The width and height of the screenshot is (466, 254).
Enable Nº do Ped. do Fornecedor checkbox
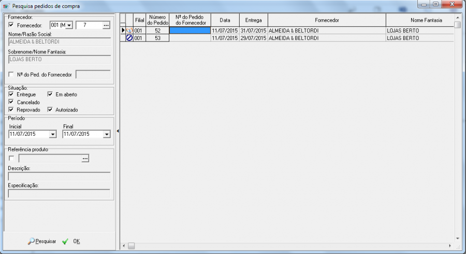tap(12, 75)
